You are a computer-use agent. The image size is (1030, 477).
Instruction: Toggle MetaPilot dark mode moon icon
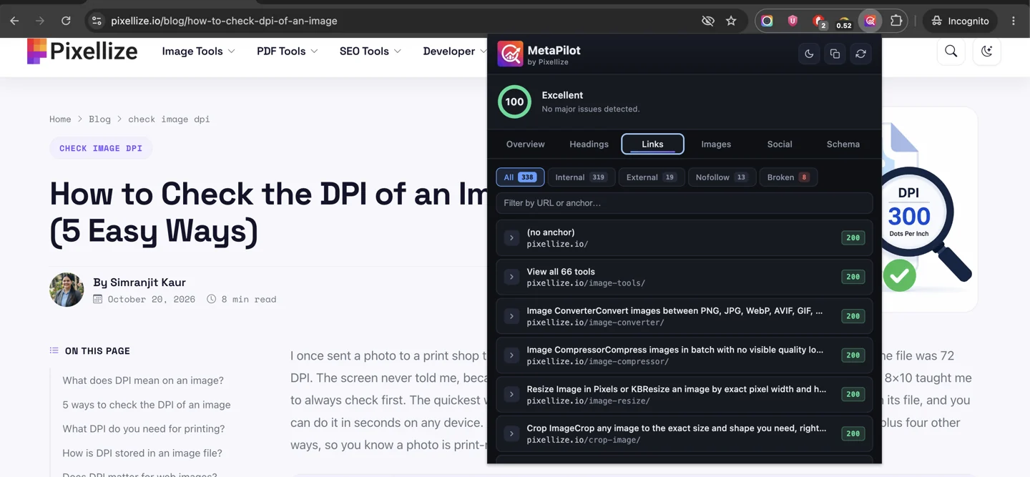809,54
